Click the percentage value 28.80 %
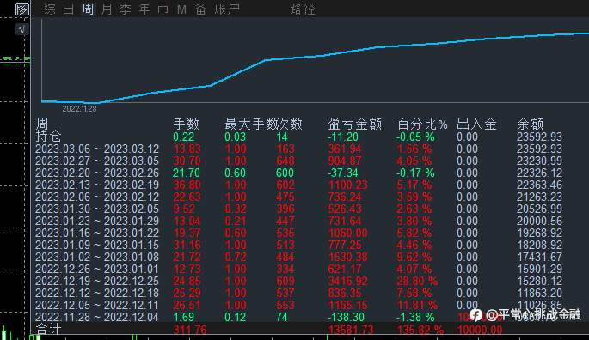The image size is (589, 340). [x=417, y=281]
